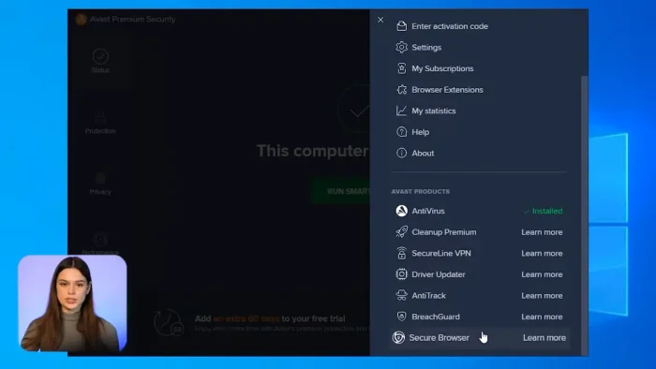Click the Run Smart Scan button
This screenshot has height=369, width=656.
click(341, 191)
